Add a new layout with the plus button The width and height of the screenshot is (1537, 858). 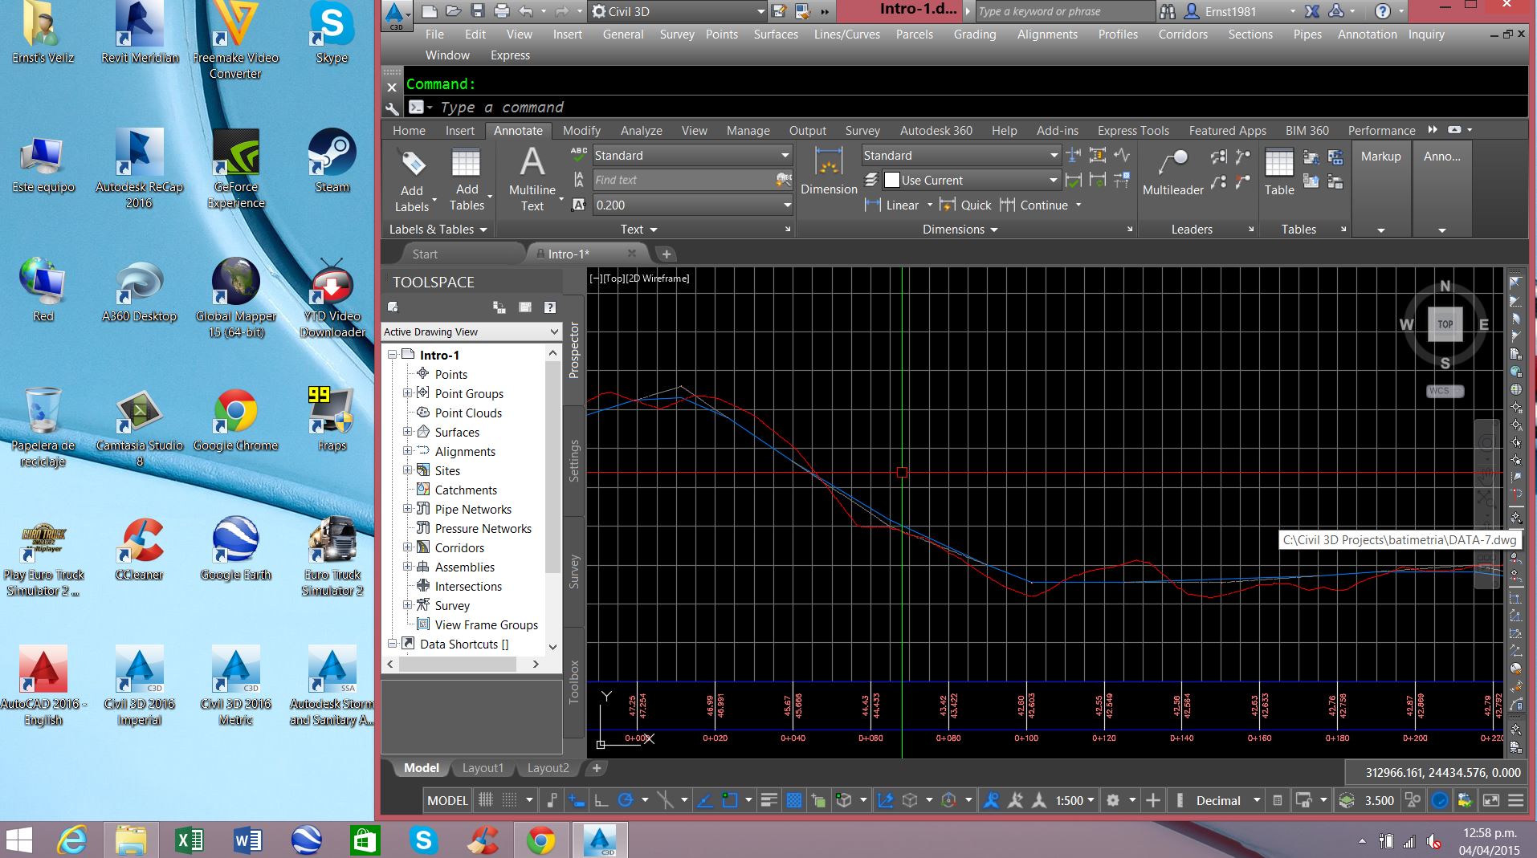tap(597, 768)
